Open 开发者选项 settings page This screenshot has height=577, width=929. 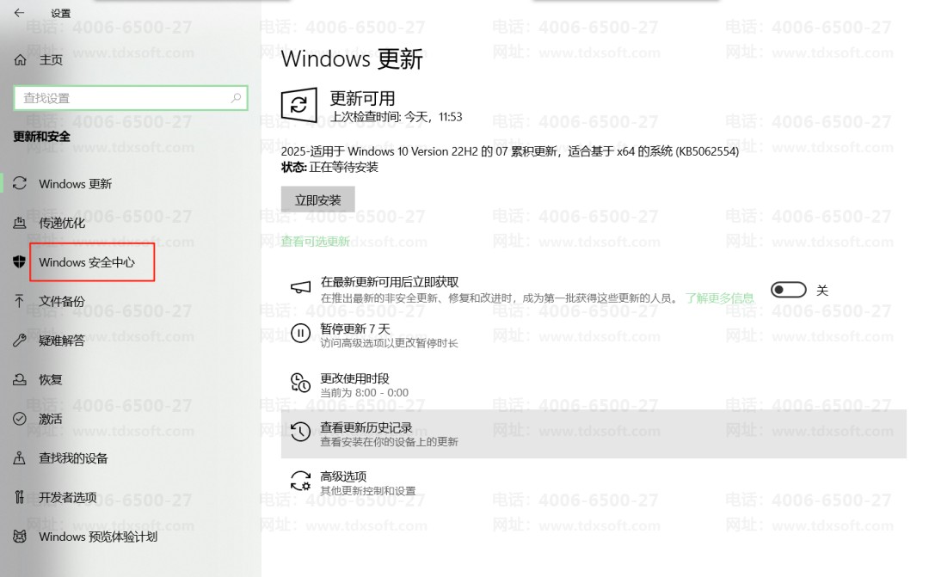pos(68,497)
